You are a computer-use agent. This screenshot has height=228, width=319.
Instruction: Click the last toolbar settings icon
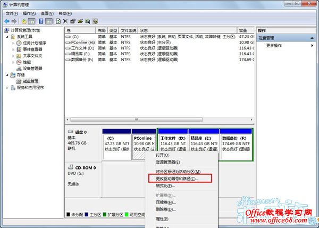pos(95,21)
